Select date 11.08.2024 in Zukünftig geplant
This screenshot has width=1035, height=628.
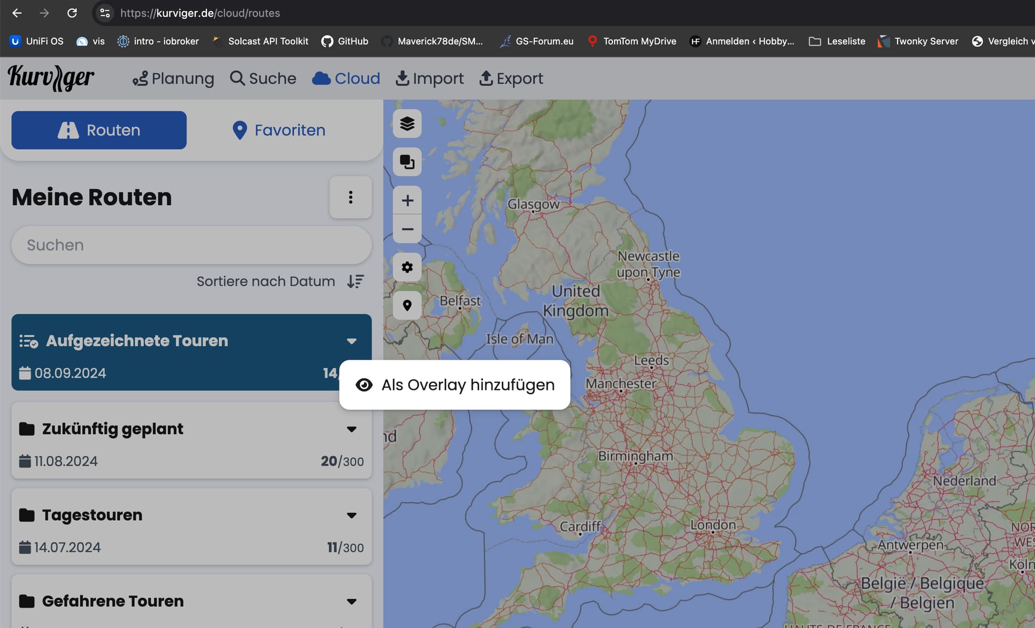point(66,461)
